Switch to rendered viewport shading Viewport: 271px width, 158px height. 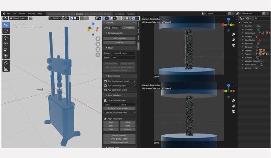(x=133, y=18)
